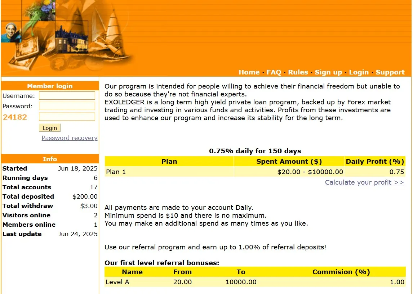Click the 20.00 From value
Screen dimensions: 413x294
point(182,282)
